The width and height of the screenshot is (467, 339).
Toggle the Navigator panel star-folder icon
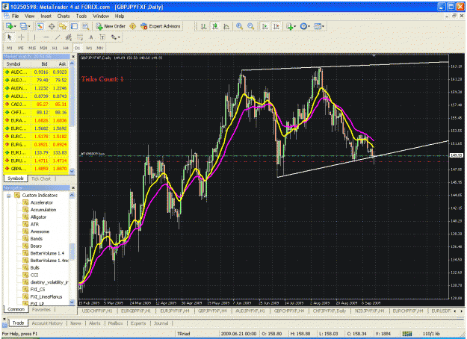(63, 26)
